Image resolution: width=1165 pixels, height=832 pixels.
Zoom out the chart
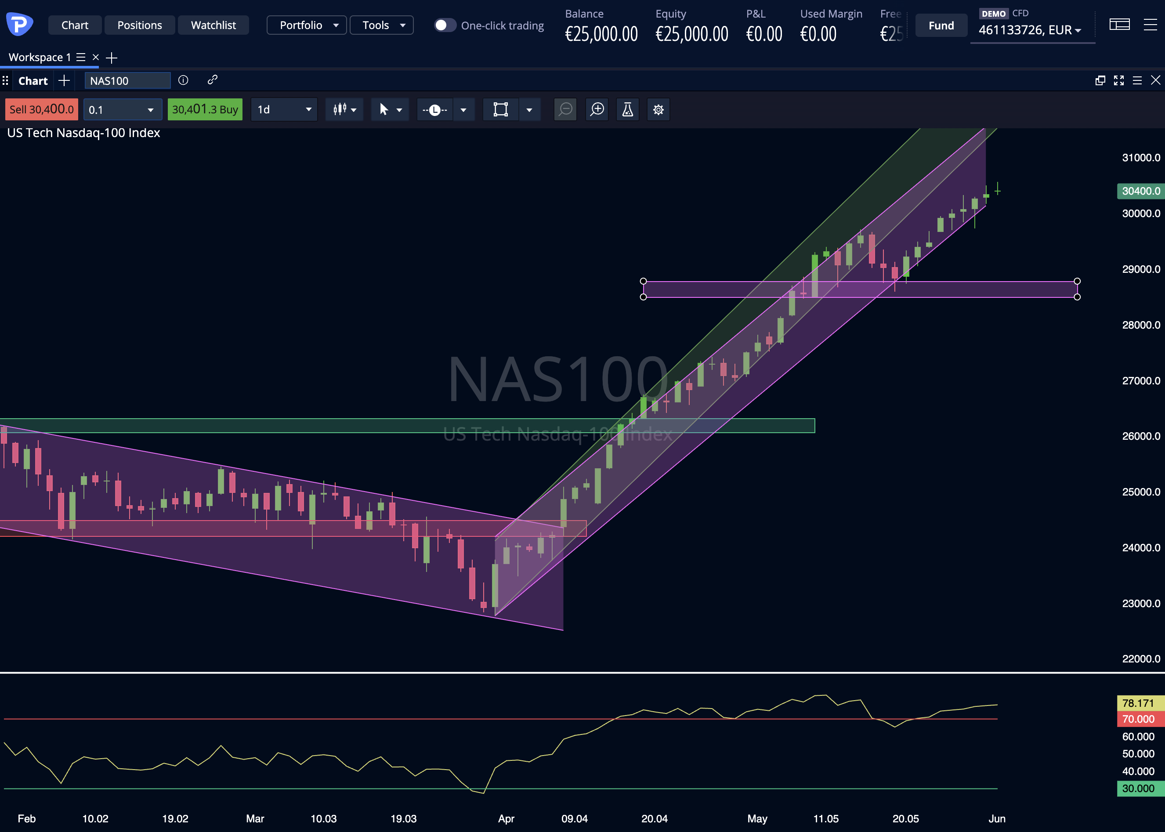[566, 109]
